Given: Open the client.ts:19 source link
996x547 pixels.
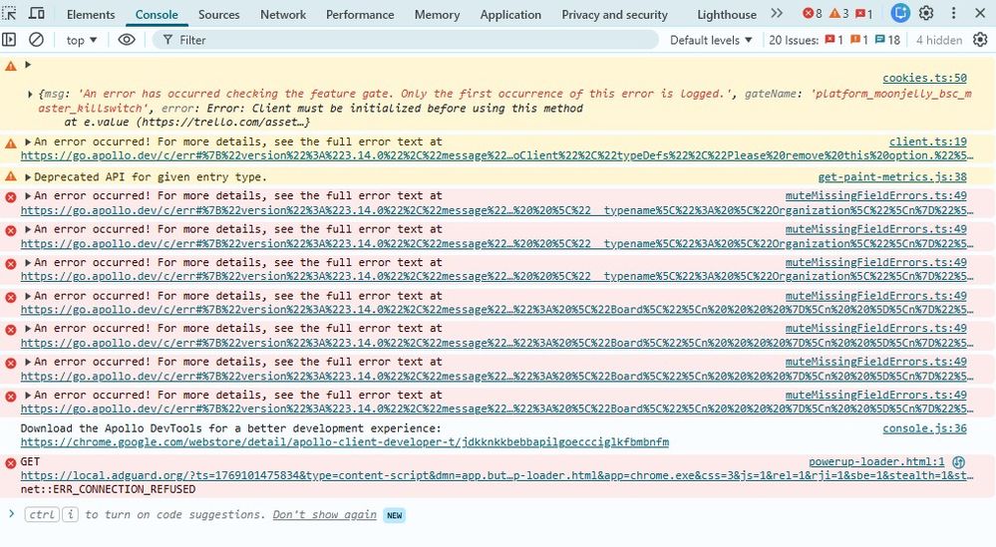Looking at the screenshot, I should [x=927, y=141].
